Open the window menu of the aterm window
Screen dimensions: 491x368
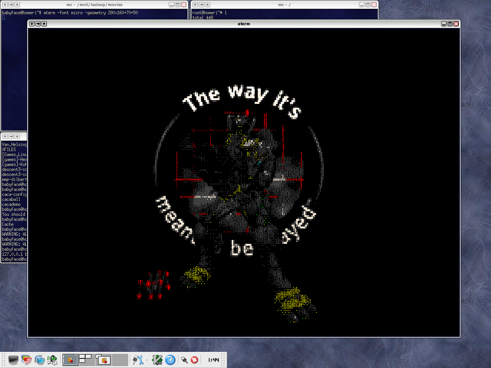point(32,24)
